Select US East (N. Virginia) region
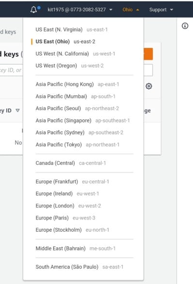 (x=72, y=30)
